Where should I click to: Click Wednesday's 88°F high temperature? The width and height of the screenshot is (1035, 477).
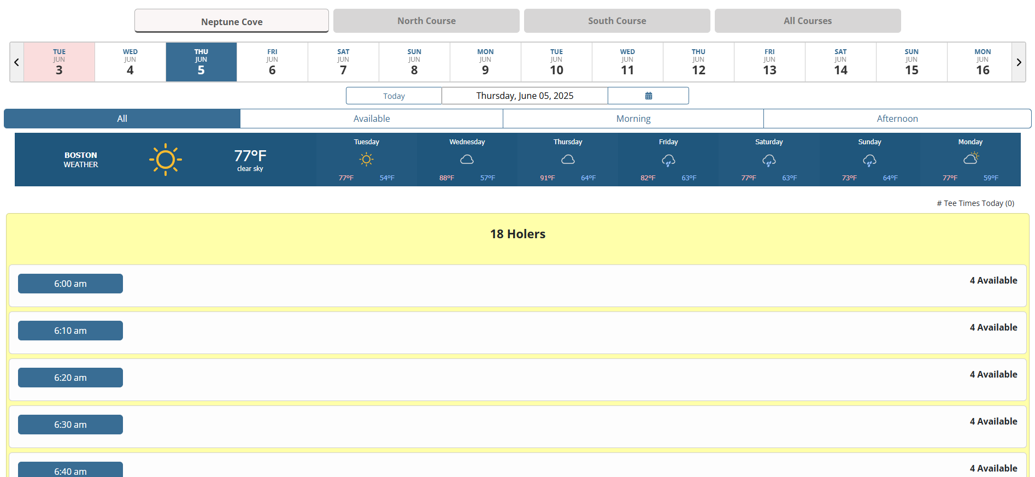click(x=447, y=178)
